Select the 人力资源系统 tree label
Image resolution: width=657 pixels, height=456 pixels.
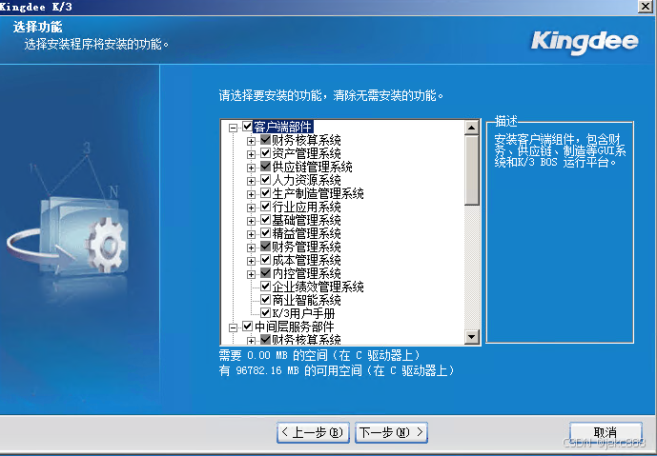[x=306, y=180]
